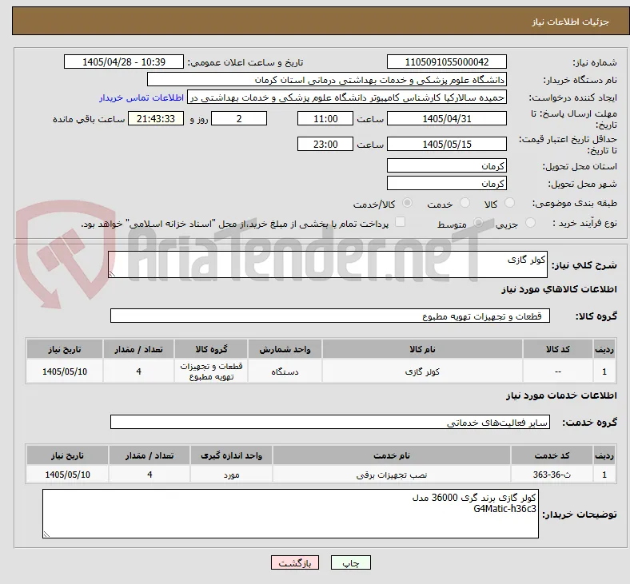
Task: Click the buyer notes resize handle
Action: [x=46, y=534]
